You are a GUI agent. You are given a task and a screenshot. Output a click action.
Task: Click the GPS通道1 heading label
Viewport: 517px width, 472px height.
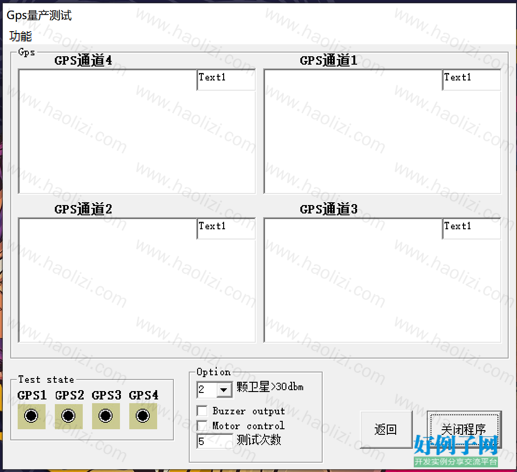click(328, 61)
